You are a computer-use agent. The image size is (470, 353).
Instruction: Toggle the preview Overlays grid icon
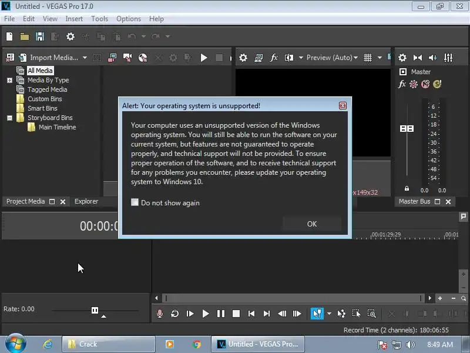tap(368, 58)
